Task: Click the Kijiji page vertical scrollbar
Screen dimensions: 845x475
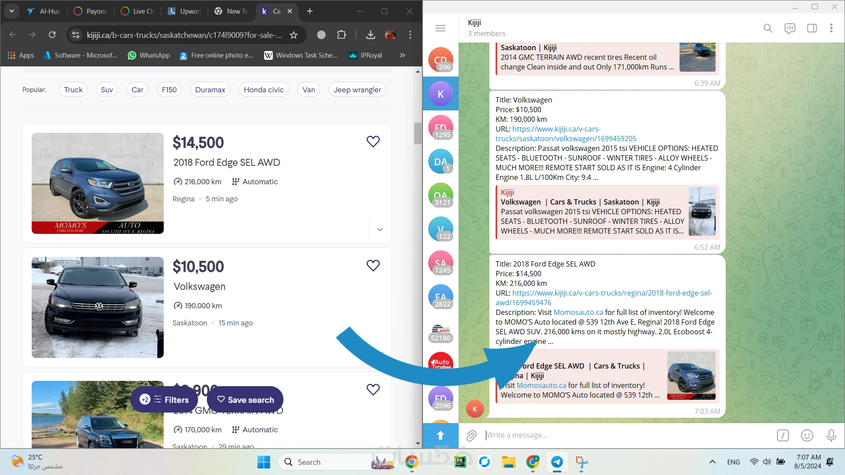Action: point(418,134)
